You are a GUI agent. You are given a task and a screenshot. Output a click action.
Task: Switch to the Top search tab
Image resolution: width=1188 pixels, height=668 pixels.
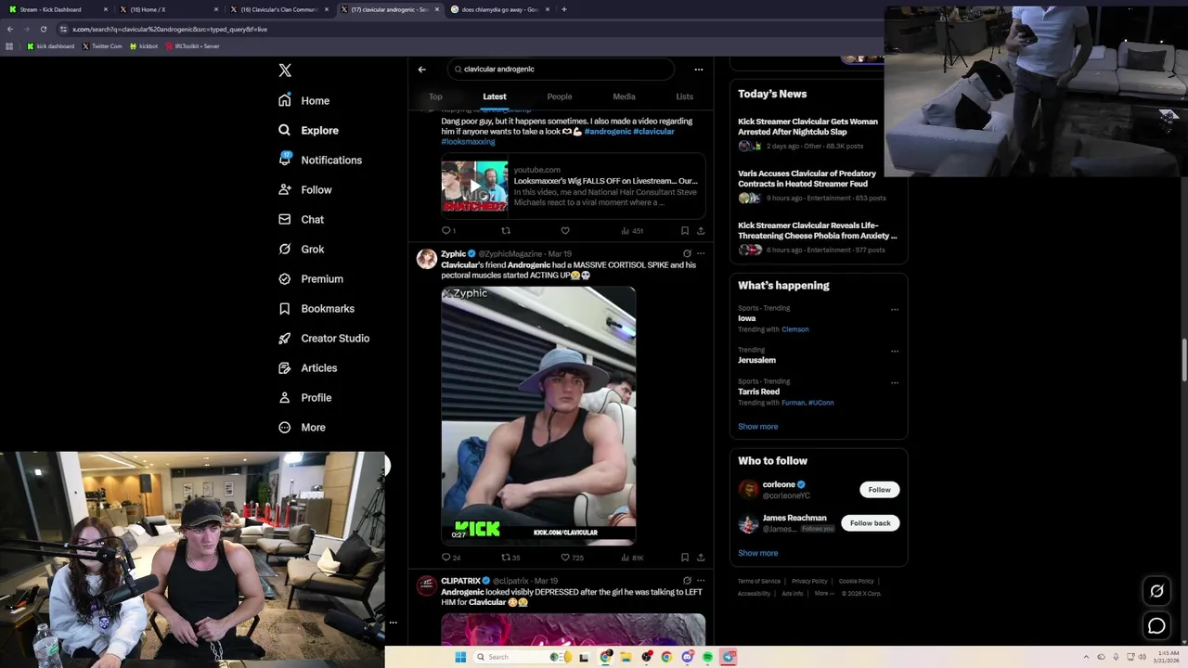(435, 96)
